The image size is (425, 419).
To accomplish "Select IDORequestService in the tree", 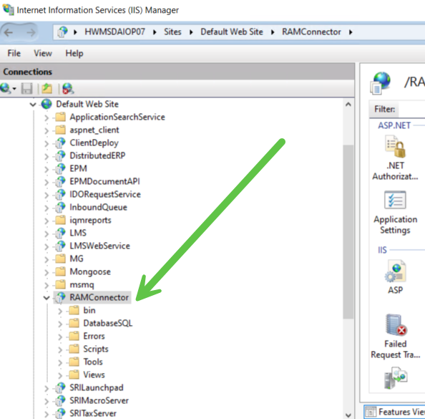I will tap(105, 194).
